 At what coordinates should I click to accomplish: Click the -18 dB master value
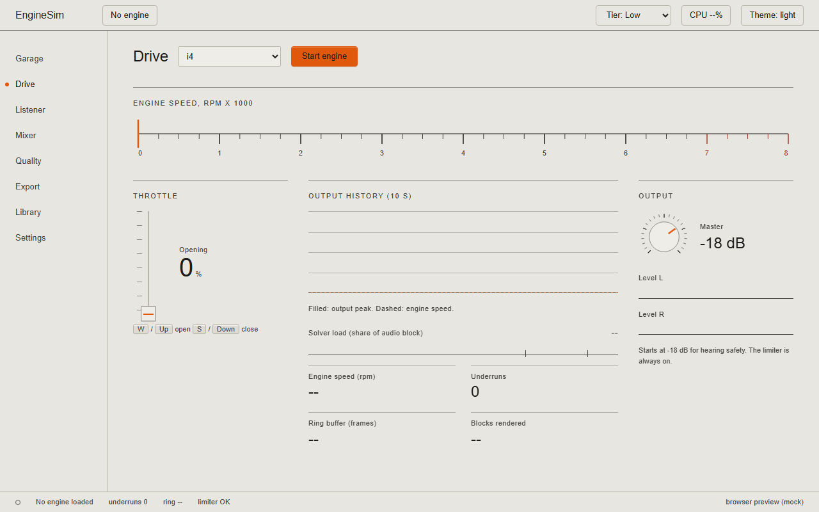click(722, 243)
